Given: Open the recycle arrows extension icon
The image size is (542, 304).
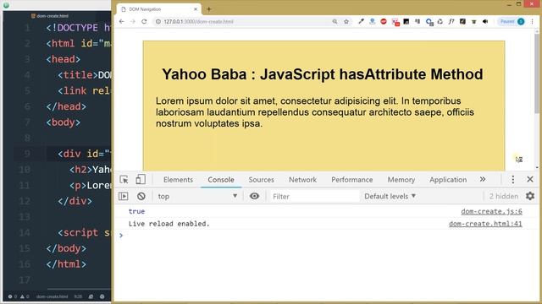Looking at the screenshot, I should click(440, 21).
